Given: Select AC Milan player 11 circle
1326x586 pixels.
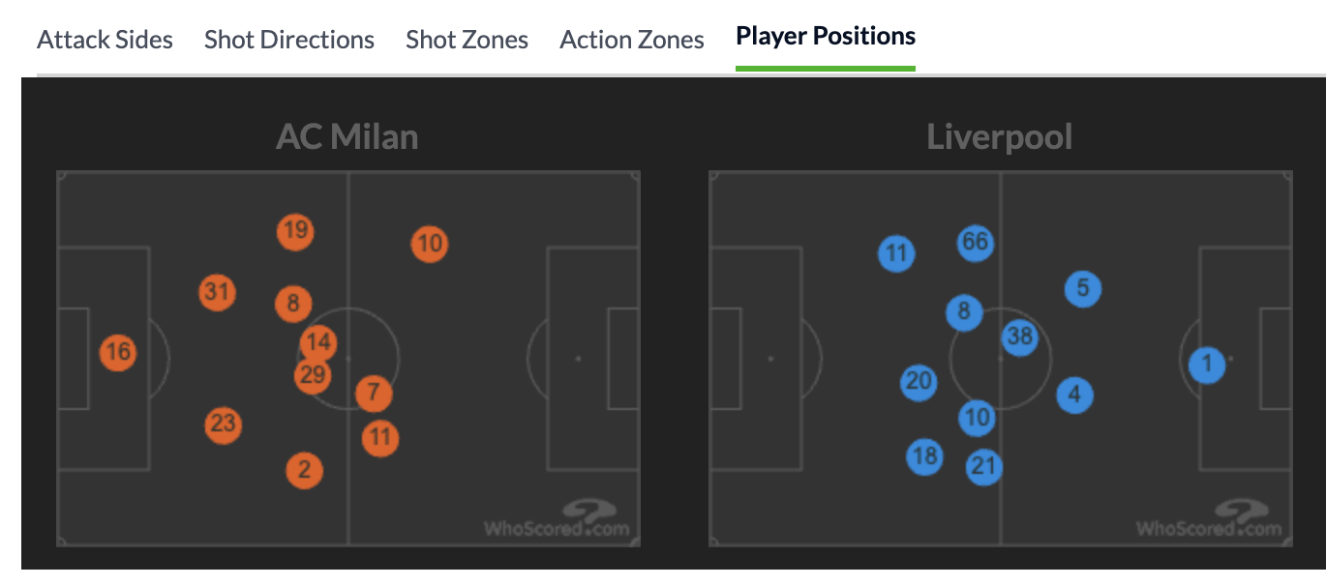Looking at the screenshot, I should click(x=380, y=438).
